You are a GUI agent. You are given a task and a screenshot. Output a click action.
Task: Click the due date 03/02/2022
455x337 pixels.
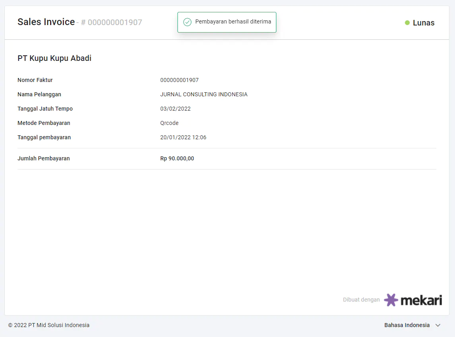pyautogui.click(x=175, y=109)
